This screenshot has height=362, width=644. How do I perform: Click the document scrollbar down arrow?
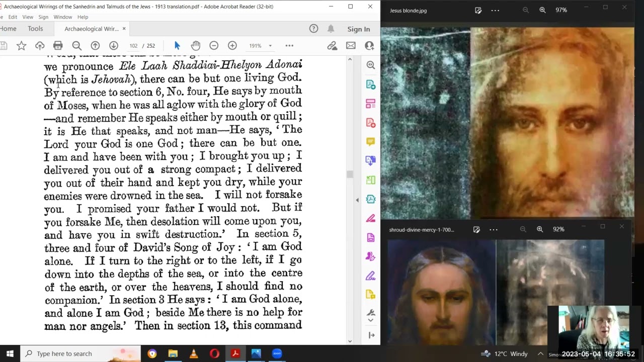coord(350,341)
